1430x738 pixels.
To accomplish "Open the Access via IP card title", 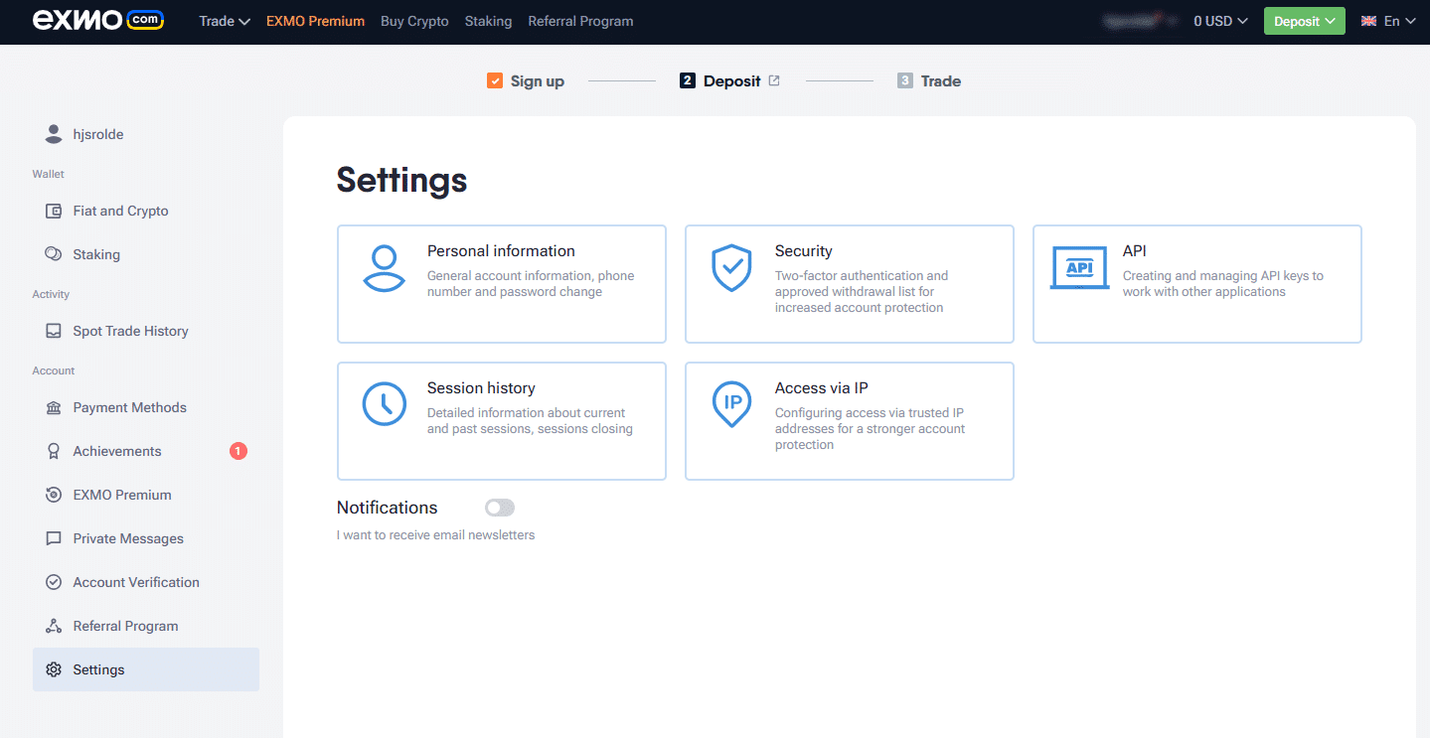I will click(821, 388).
